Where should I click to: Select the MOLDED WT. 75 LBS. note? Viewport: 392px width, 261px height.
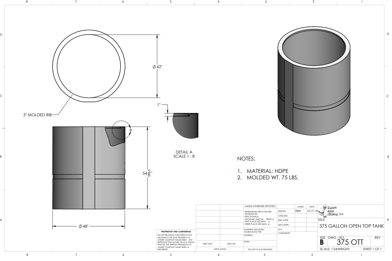(272, 178)
